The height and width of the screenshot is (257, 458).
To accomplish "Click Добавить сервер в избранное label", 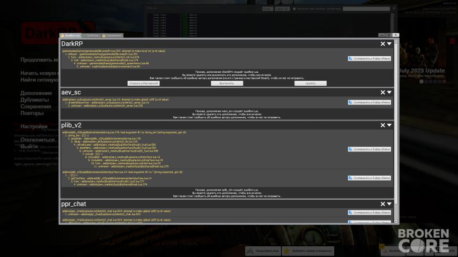I will (x=312, y=251).
